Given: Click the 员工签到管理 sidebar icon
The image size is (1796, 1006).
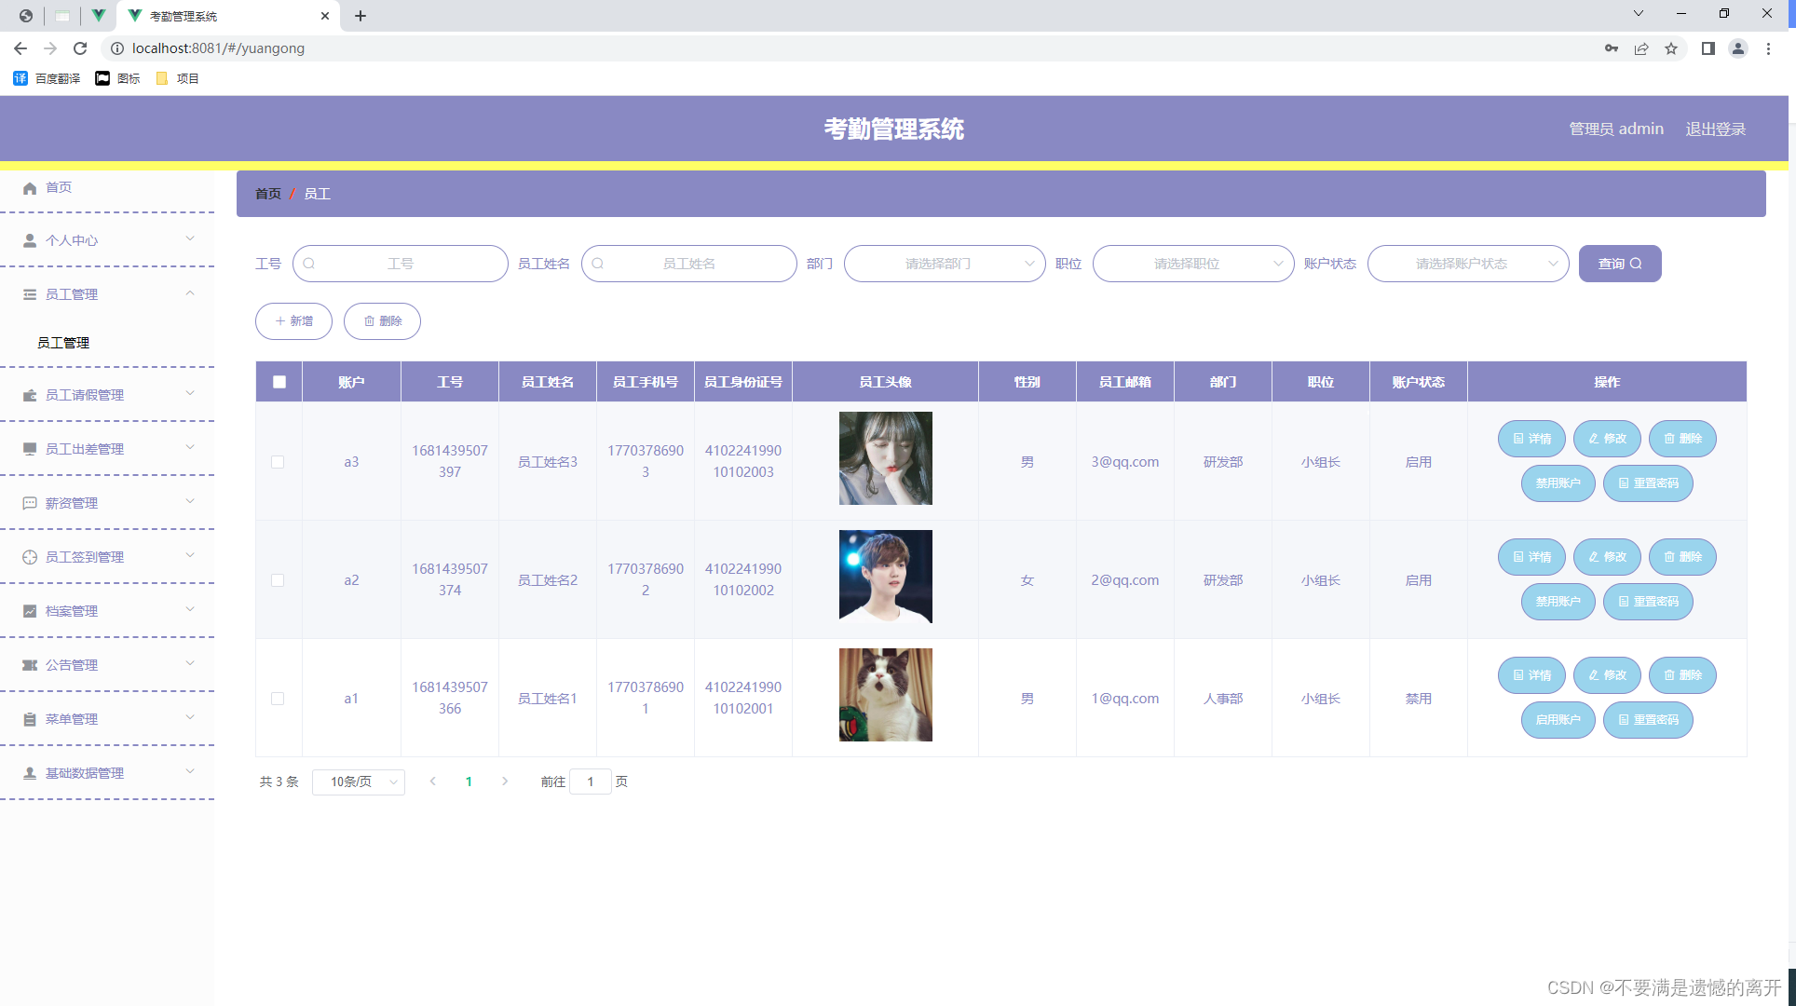Looking at the screenshot, I should (30, 557).
